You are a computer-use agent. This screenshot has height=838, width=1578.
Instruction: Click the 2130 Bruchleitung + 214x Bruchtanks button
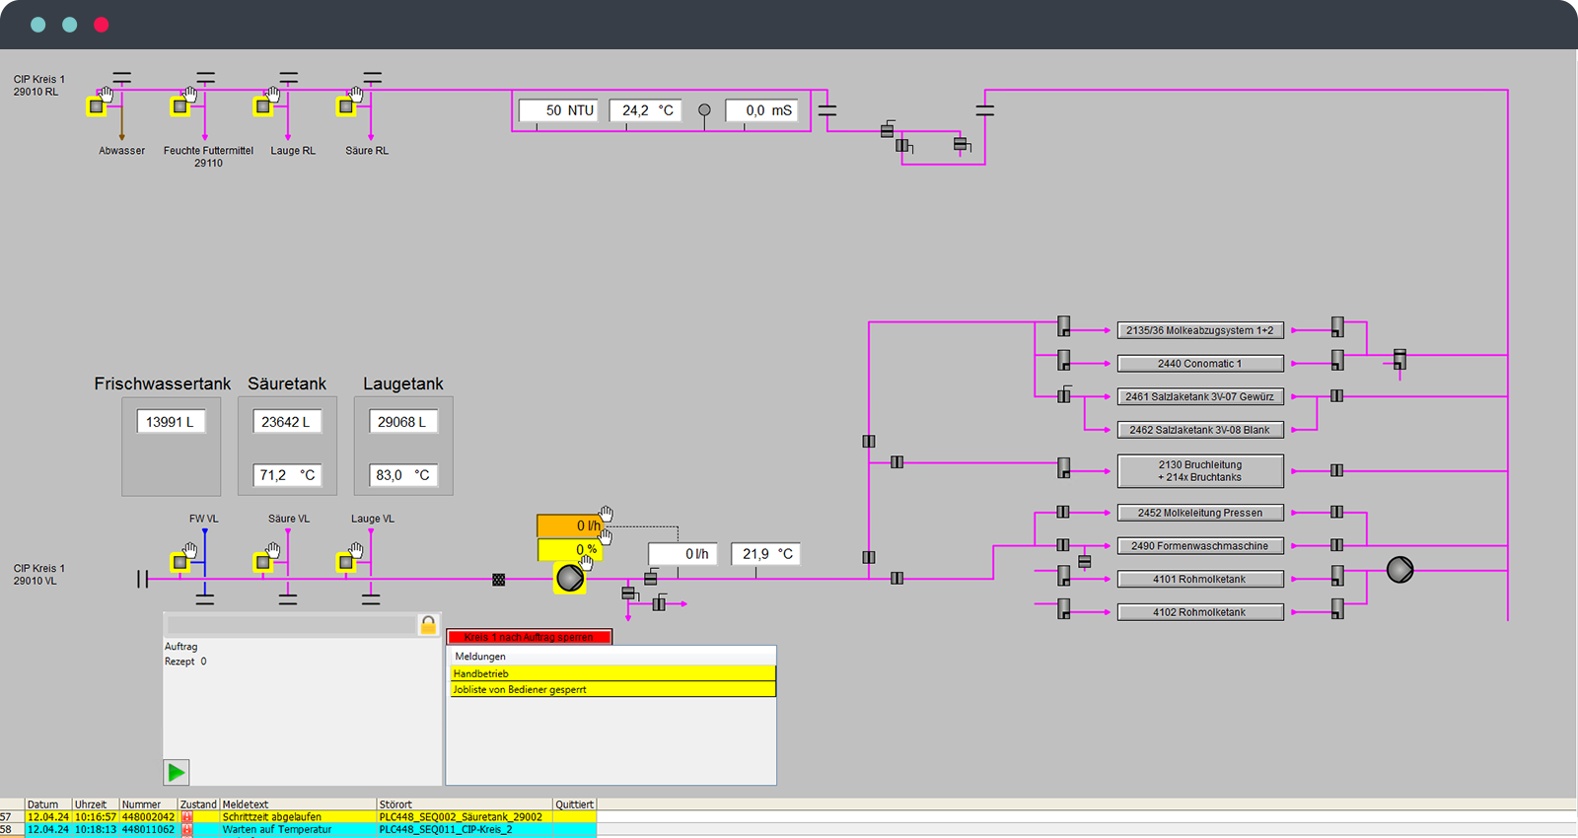coord(1199,471)
